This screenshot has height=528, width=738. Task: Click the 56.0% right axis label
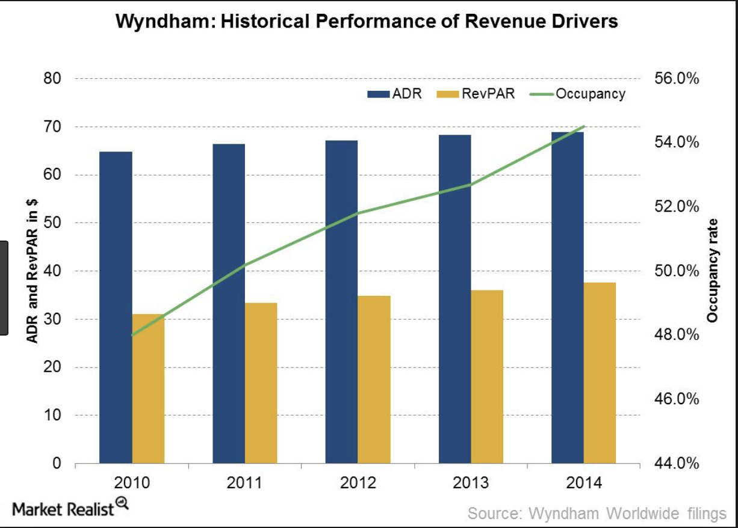[x=675, y=79]
